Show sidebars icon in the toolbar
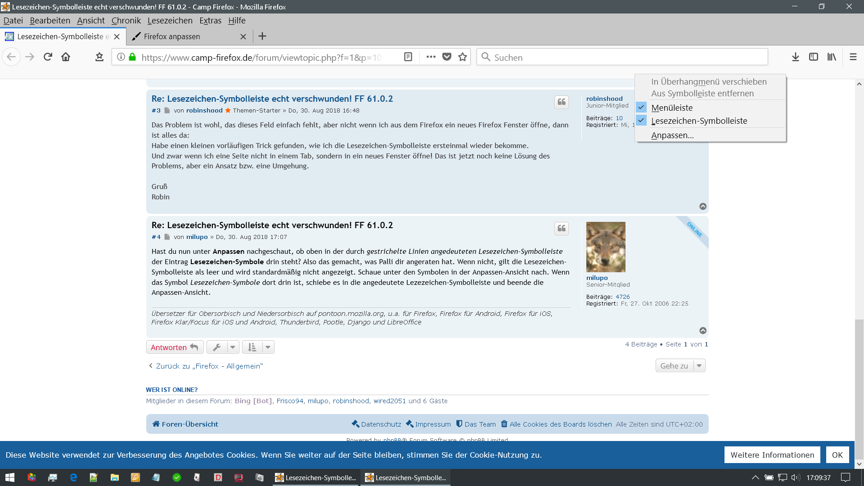 (x=813, y=57)
